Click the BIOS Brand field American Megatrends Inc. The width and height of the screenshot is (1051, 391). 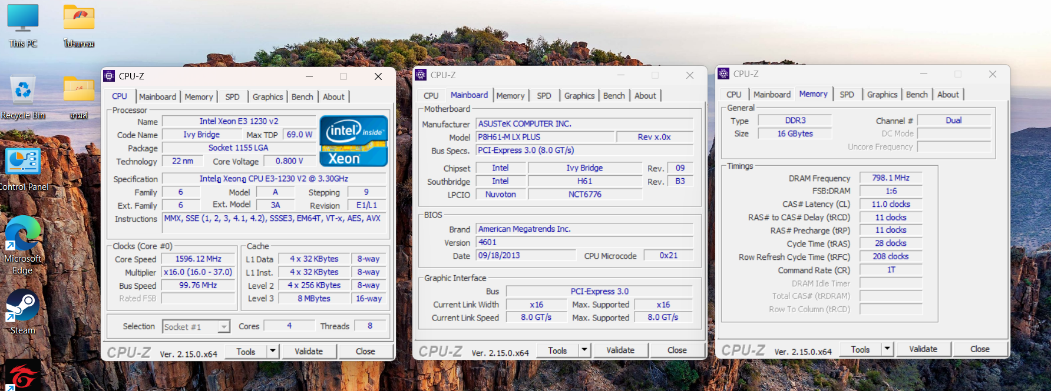tap(584, 229)
